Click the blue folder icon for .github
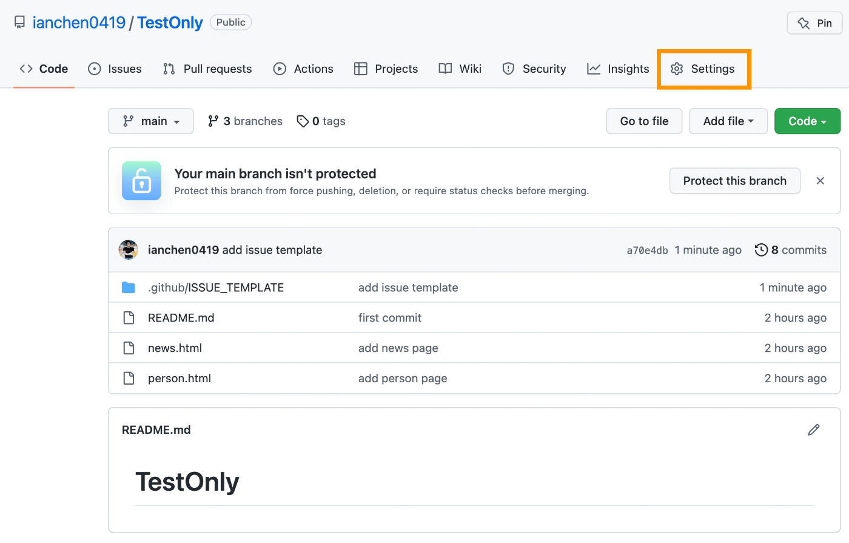Image resolution: width=849 pixels, height=543 pixels. 129,288
